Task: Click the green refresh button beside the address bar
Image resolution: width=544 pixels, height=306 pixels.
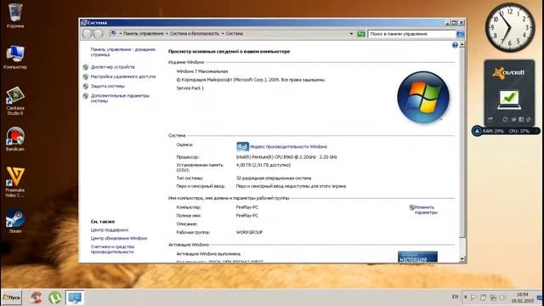Action: (361, 34)
